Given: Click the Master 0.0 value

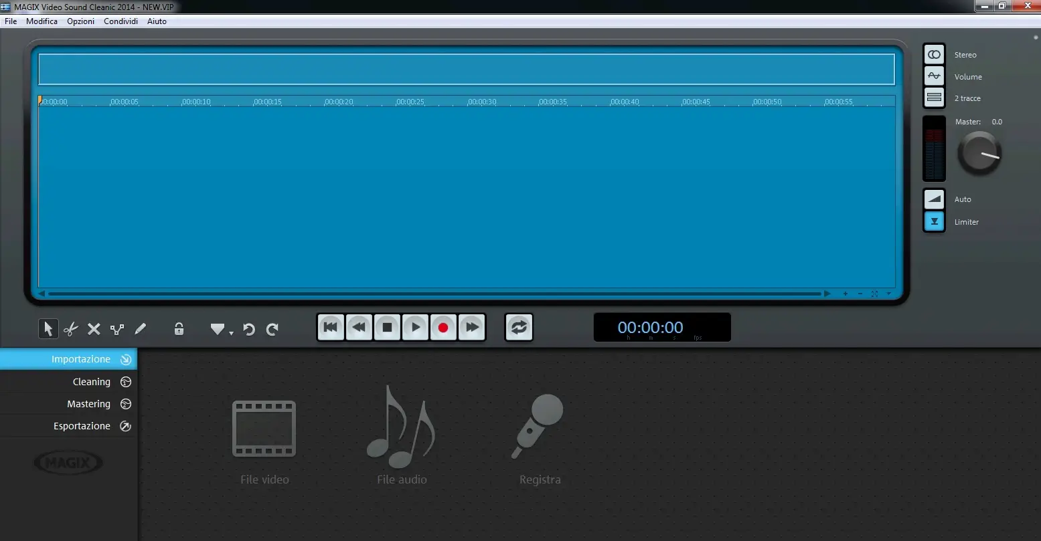Looking at the screenshot, I should click(x=997, y=122).
